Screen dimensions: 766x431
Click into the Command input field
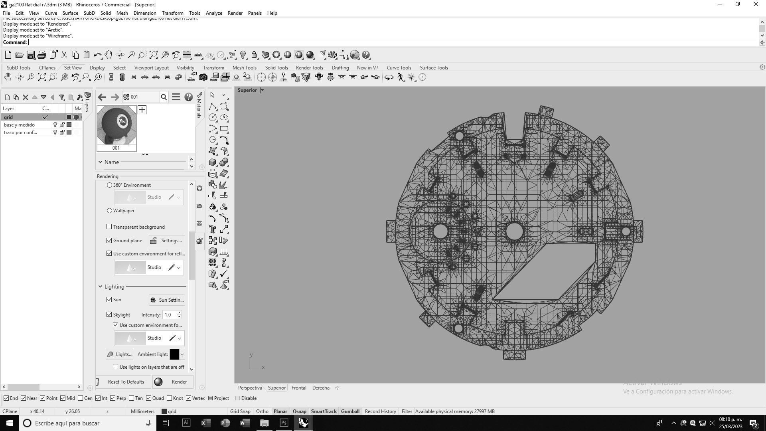pos(393,42)
